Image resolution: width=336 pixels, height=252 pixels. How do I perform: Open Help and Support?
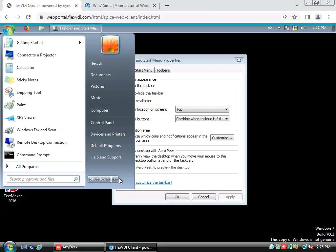pyautogui.click(x=106, y=157)
